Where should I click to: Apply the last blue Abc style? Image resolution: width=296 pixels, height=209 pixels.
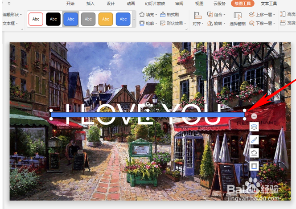click(123, 19)
